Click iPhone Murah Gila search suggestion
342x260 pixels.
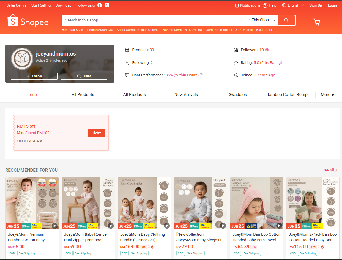pyautogui.click(x=100, y=30)
